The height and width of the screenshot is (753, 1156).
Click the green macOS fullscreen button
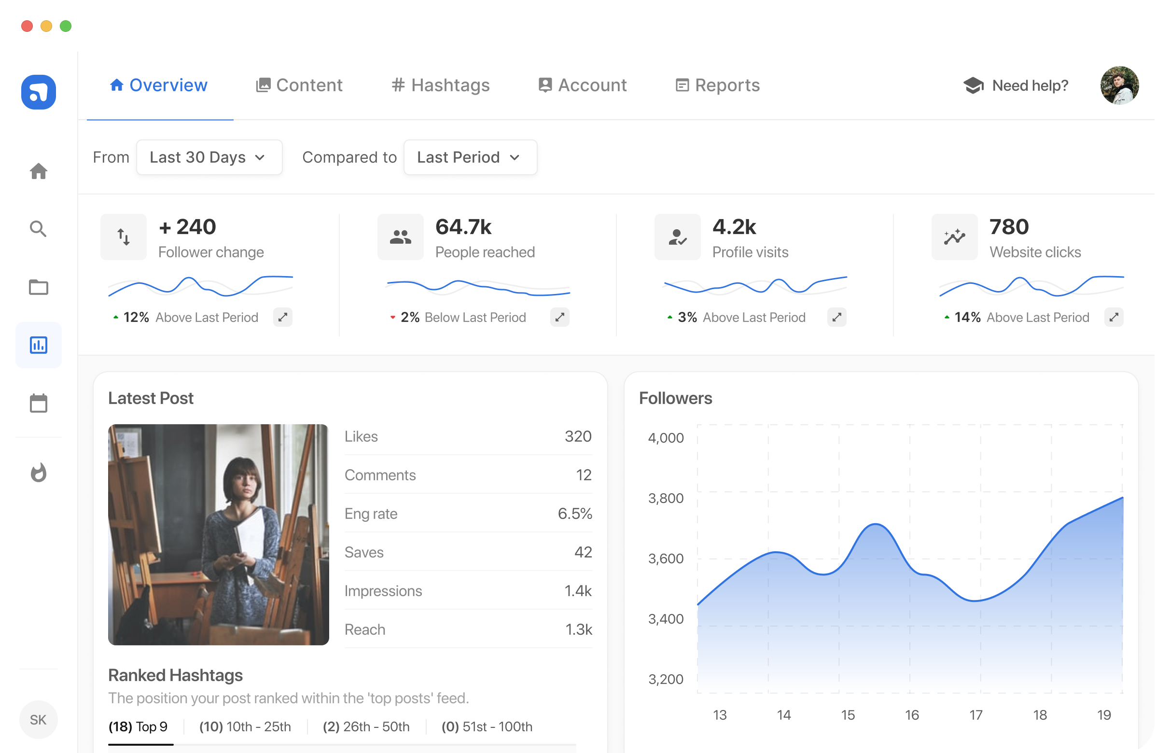pyautogui.click(x=66, y=26)
